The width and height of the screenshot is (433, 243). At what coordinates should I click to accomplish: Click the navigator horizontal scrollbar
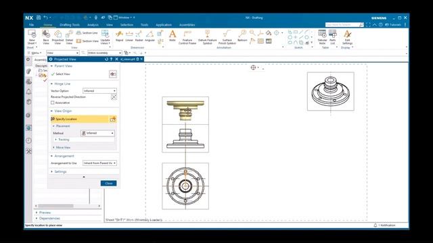coord(55,206)
